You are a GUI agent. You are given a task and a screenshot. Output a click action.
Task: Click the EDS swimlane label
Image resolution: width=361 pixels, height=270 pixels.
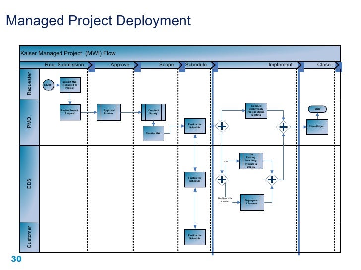pyautogui.click(x=29, y=183)
